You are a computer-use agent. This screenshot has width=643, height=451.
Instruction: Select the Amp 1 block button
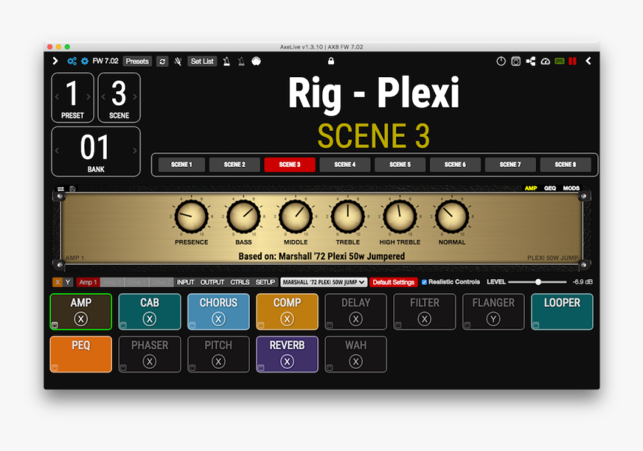click(87, 282)
